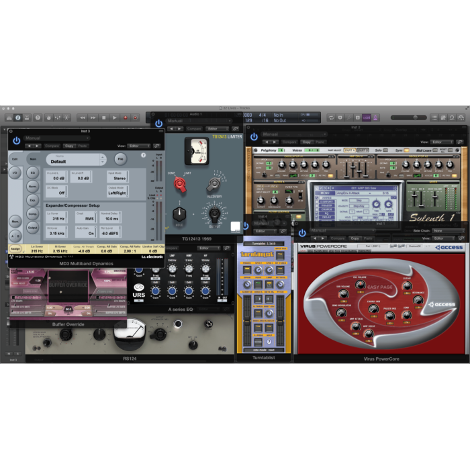Check the DISTORT effect box in Sylenth1
This screenshot has width=470, height=470.
point(317,201)
